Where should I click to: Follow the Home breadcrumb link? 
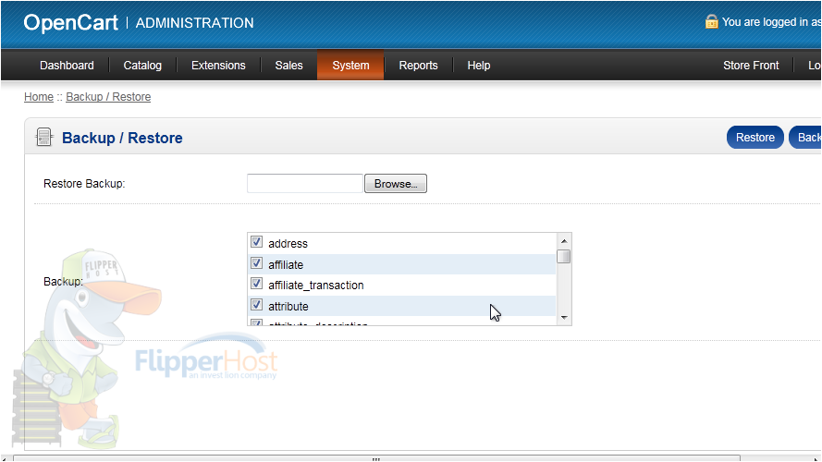(x=39, y=97)
